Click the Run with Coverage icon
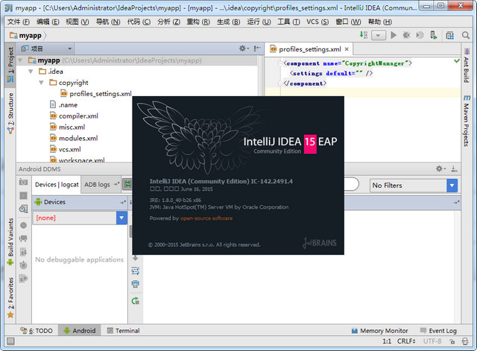This screenshot has width=477, height=351. [x=420, y=35]
